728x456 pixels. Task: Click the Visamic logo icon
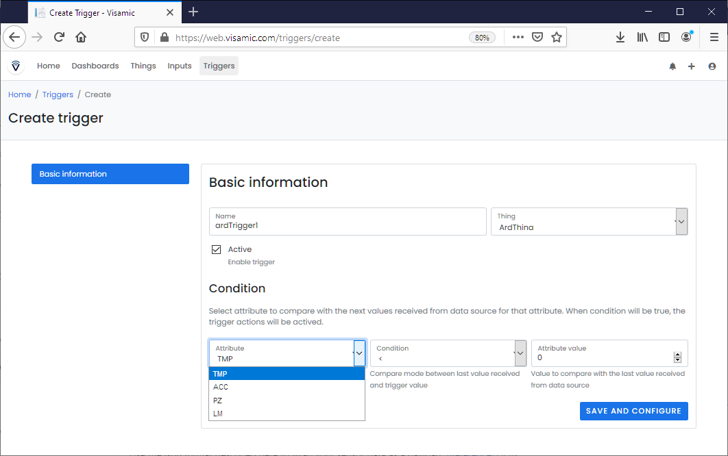click(x=16, y=66)
